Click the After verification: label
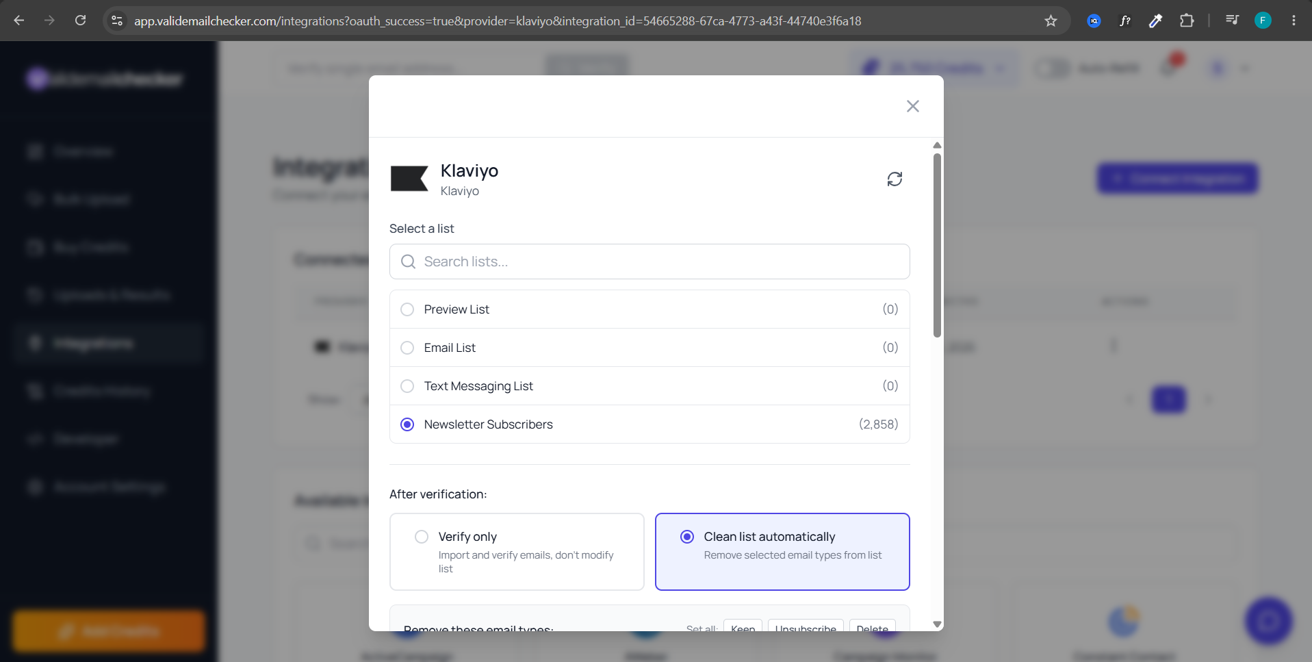This screenshot has width=1312, height=662. (x=438, y=494)
